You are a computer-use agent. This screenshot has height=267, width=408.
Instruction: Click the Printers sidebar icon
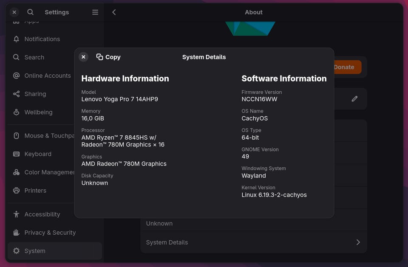point(16,191)
